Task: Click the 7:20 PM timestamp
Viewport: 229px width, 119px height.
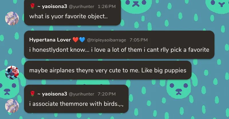Action: click(107, 94)
